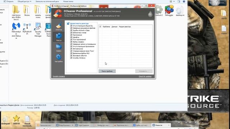Uncheck Библиотеки типов

click(71, 33)
